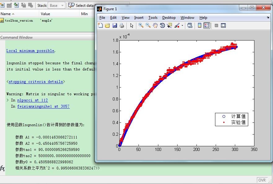Toggle the Insert Legend toolbar button
This screenshot has width=273, height=184.
point(207,26)
